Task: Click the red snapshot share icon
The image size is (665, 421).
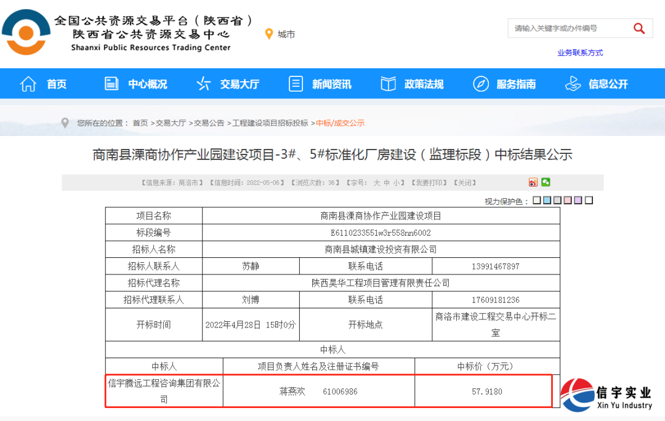Action: [x=533, y=182]
